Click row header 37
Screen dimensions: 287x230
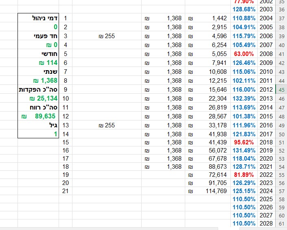[x=281, y=18]
